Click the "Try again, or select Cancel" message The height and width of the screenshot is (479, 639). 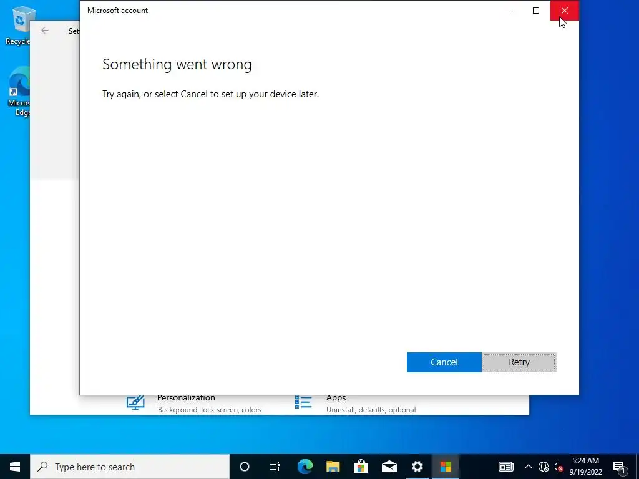tap(210, 94)
